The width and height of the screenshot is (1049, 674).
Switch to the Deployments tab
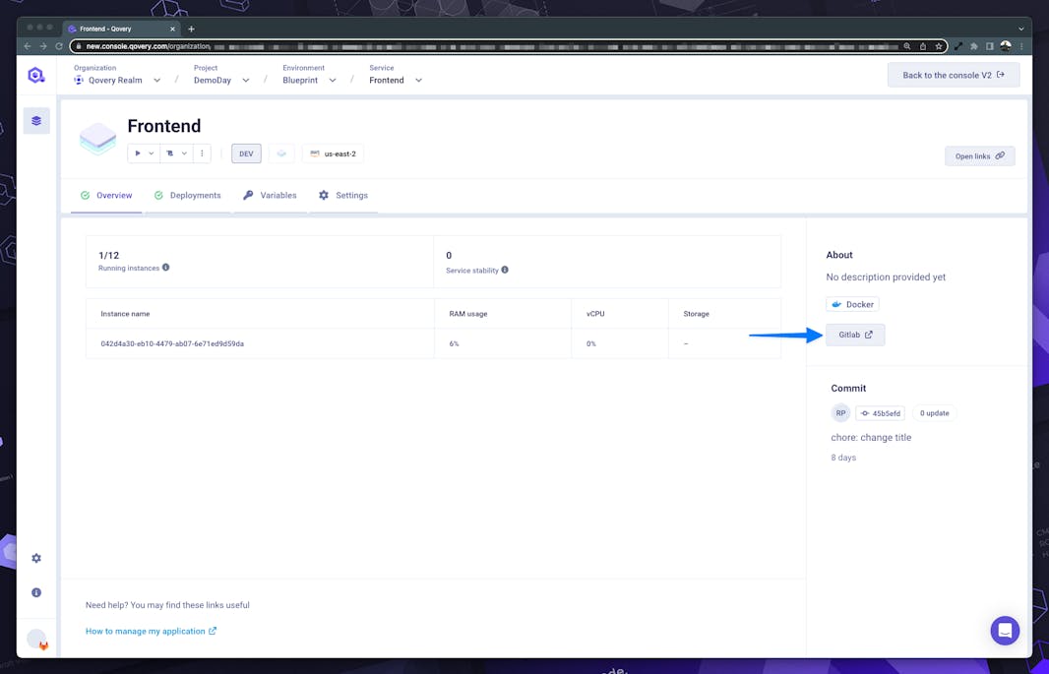(x=187, y=195)
